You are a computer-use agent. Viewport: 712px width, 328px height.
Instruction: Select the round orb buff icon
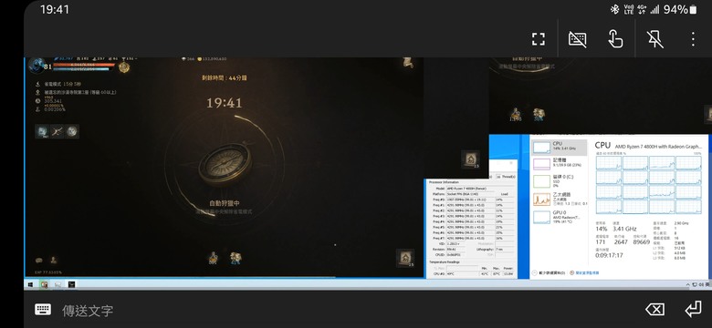[72, 131]
